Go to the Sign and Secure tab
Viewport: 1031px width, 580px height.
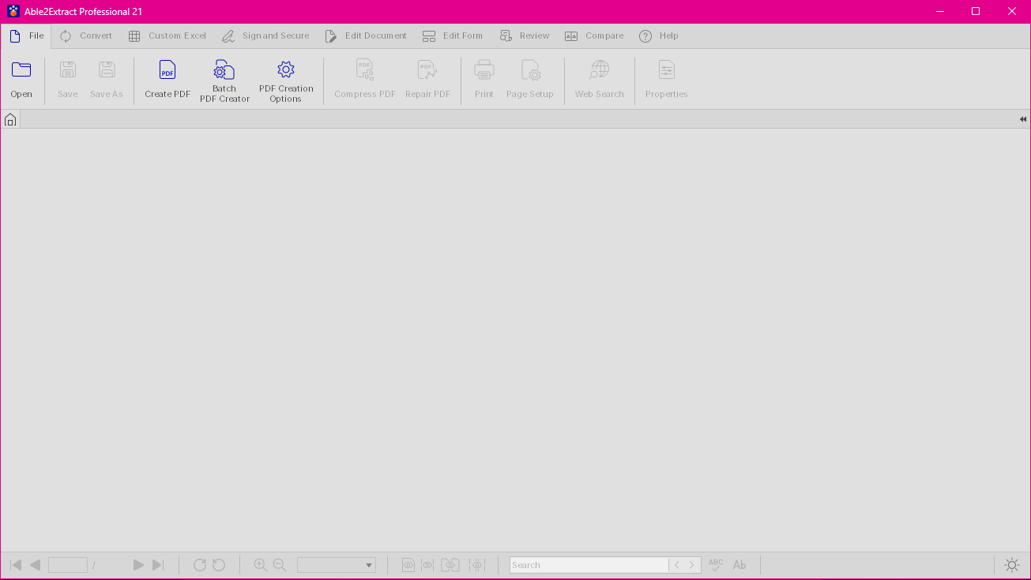(265, 36)
